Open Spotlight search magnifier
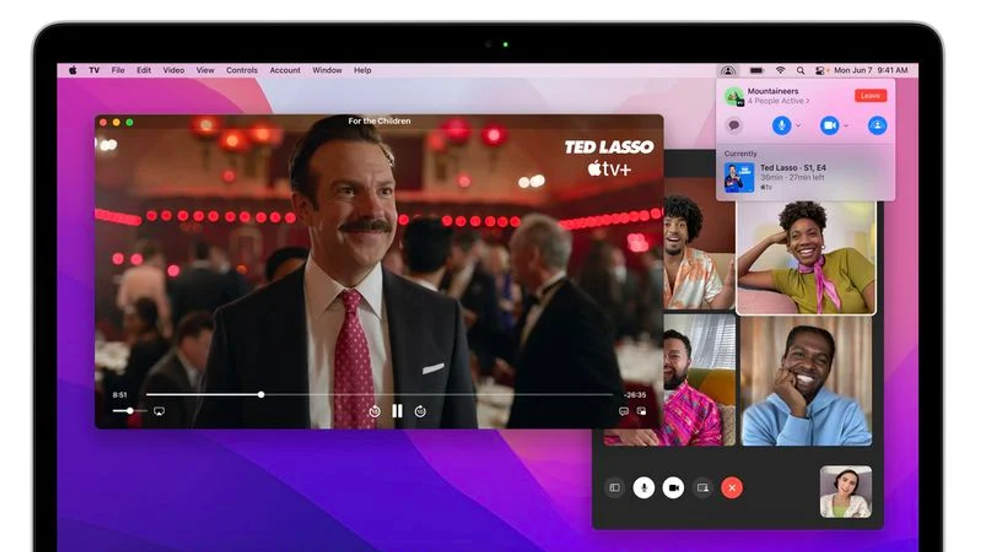Viewport: 982px width, 552px height. 800,71
